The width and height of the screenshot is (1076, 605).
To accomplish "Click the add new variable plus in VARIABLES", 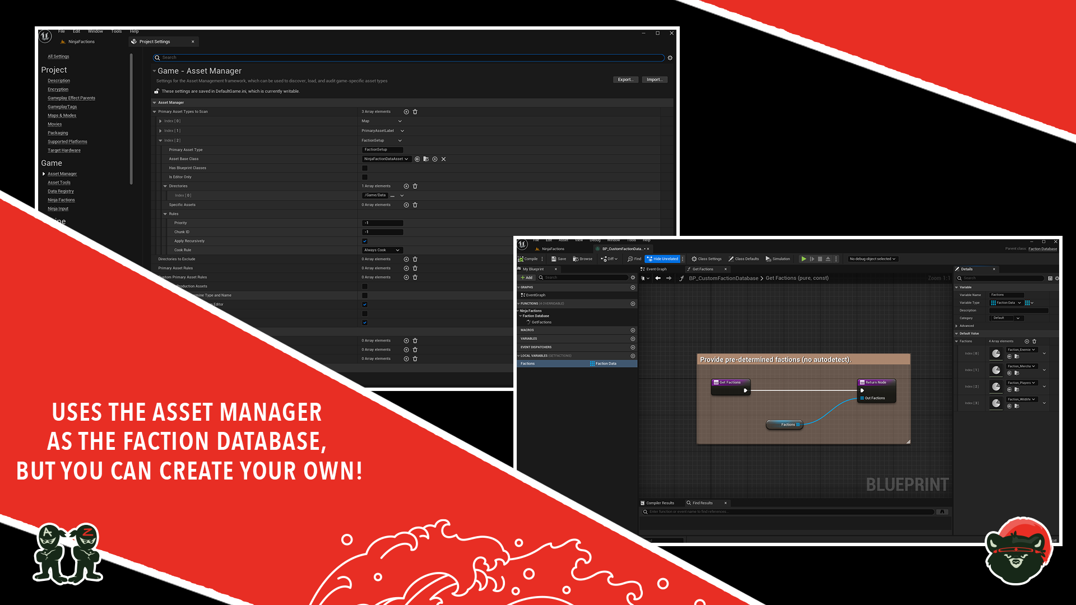I will pyautogui.click(x=633, y=338).
